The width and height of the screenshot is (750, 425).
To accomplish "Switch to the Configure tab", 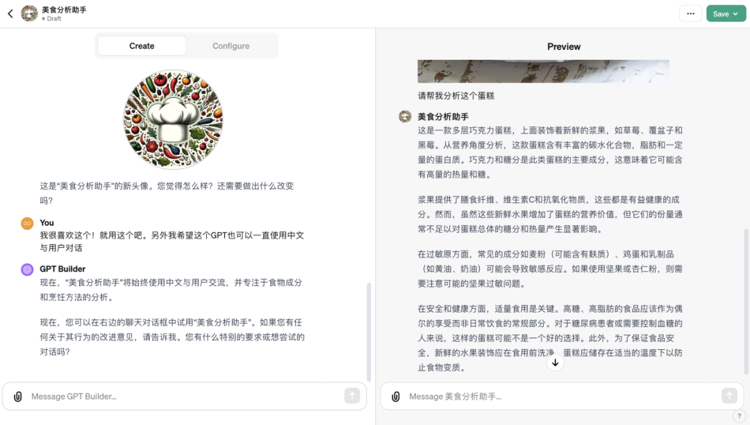I will click(x=231, y=46).
